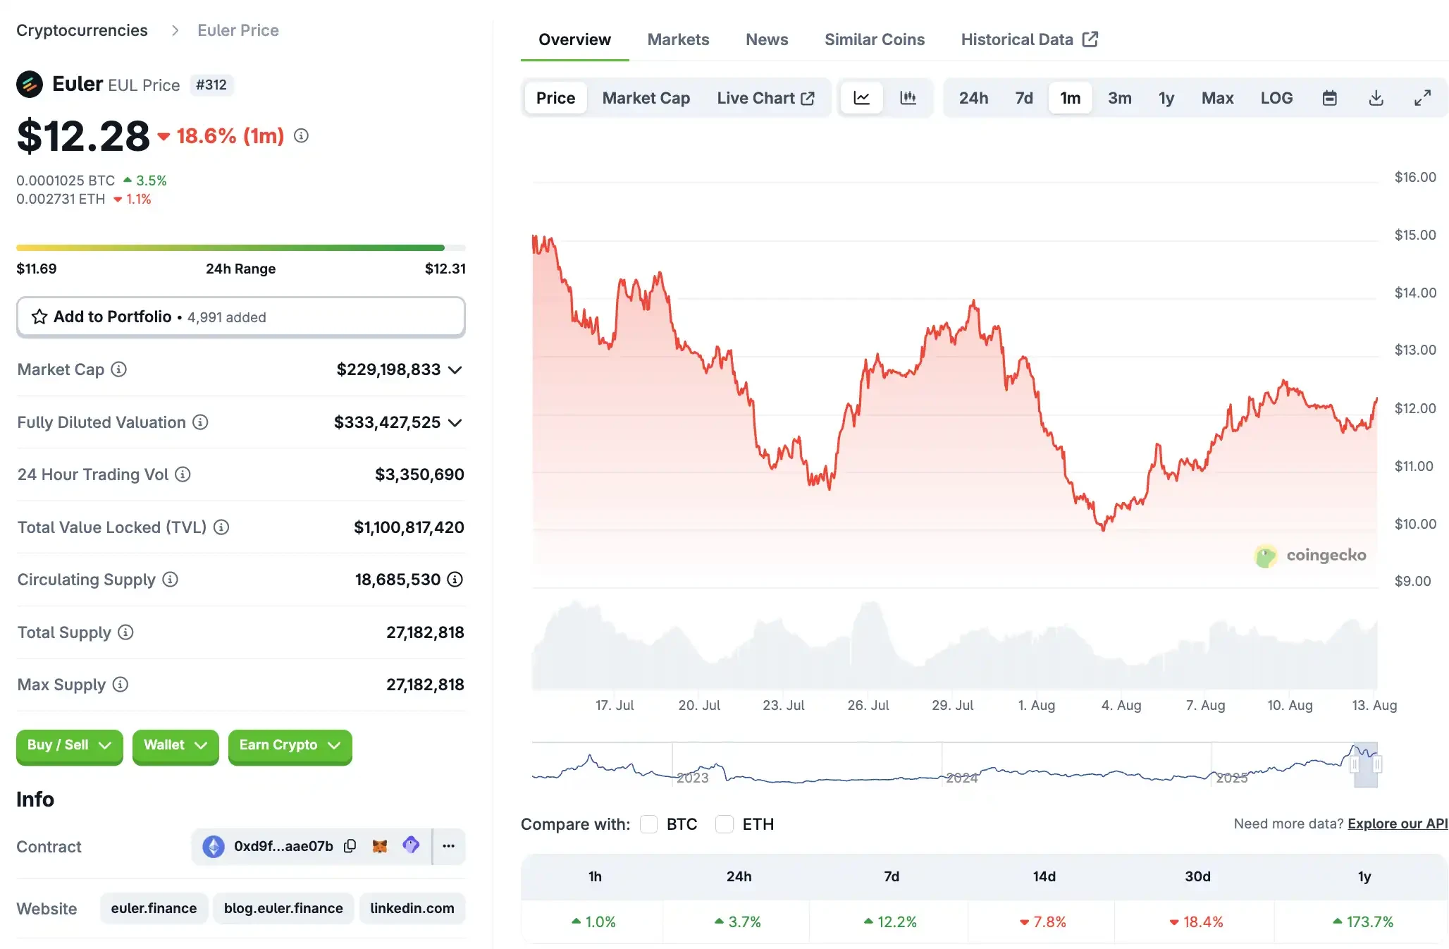Viewport: 1449px width, 949px height.
Task: Open the contract options three-dot menu
Action: click(x=449, y=846)
